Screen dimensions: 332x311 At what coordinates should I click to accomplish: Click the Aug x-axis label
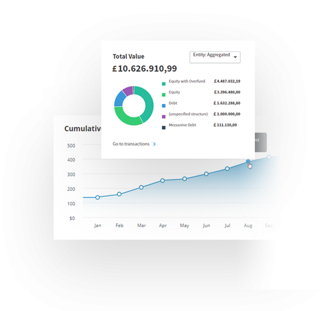click(248, 226)
